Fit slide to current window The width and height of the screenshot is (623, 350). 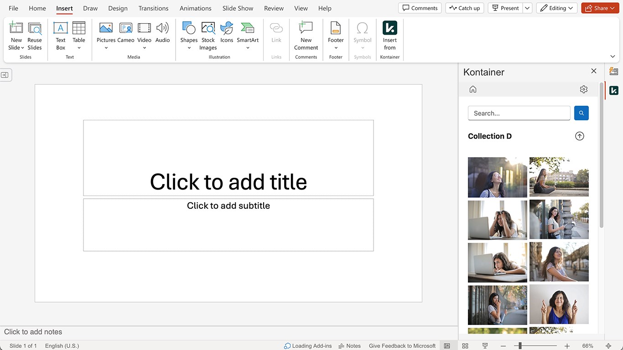click(x=608, y=346)
